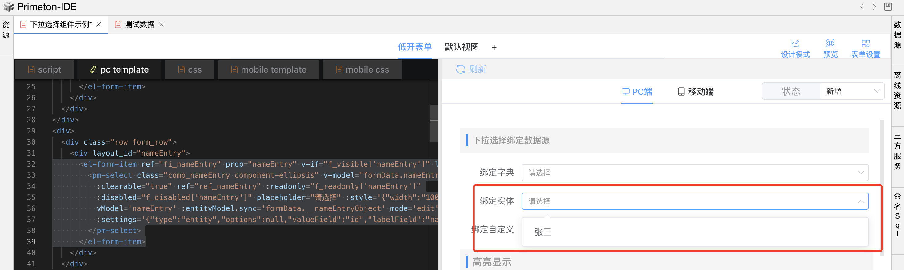Screen dimensions: 904x270
Task: Click the code editor vertical scrollbar
Action: [x=434, y=123]
